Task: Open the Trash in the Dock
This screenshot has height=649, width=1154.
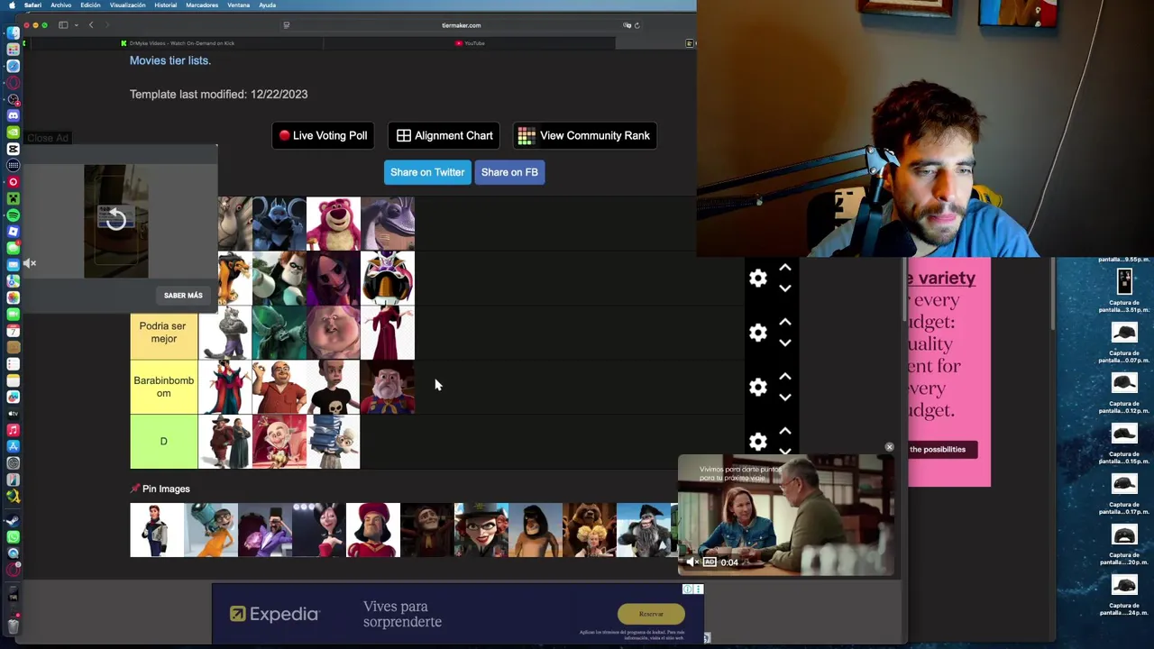Action: (13, 626)
